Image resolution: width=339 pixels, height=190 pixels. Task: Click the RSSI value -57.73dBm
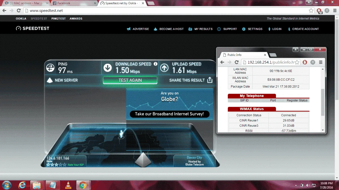point(288,131)
